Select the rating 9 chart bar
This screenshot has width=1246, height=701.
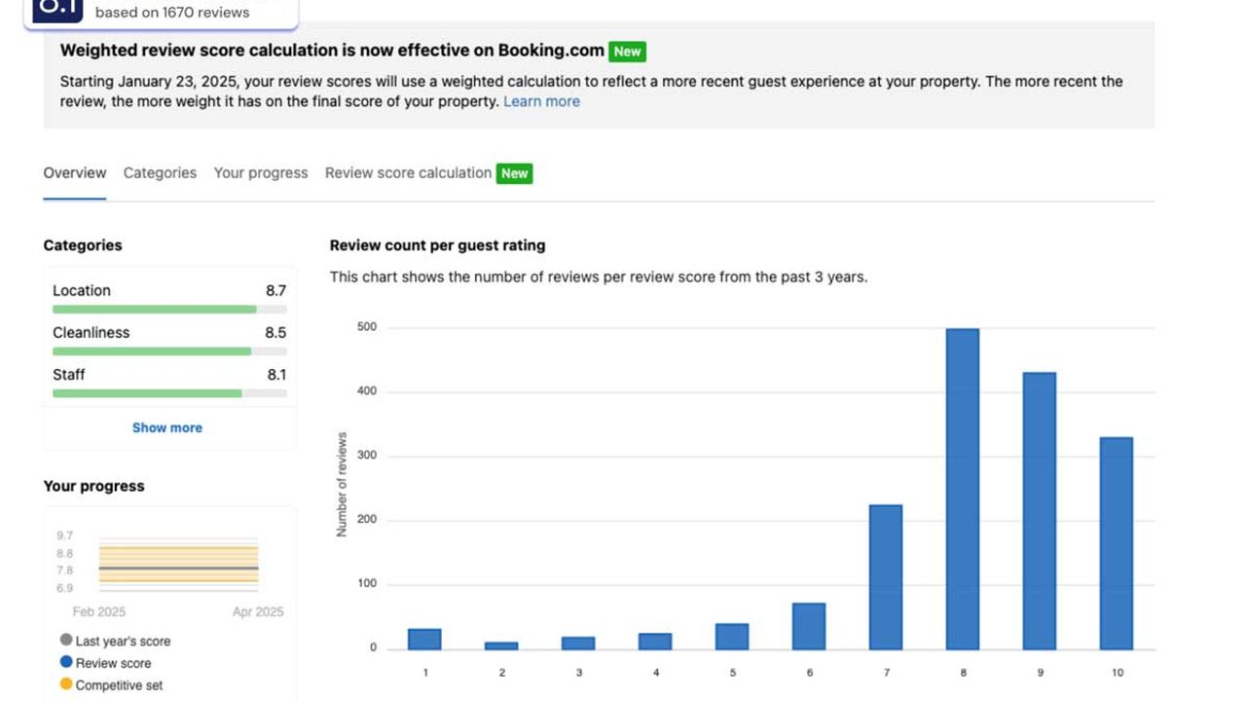pos(1039,510)
